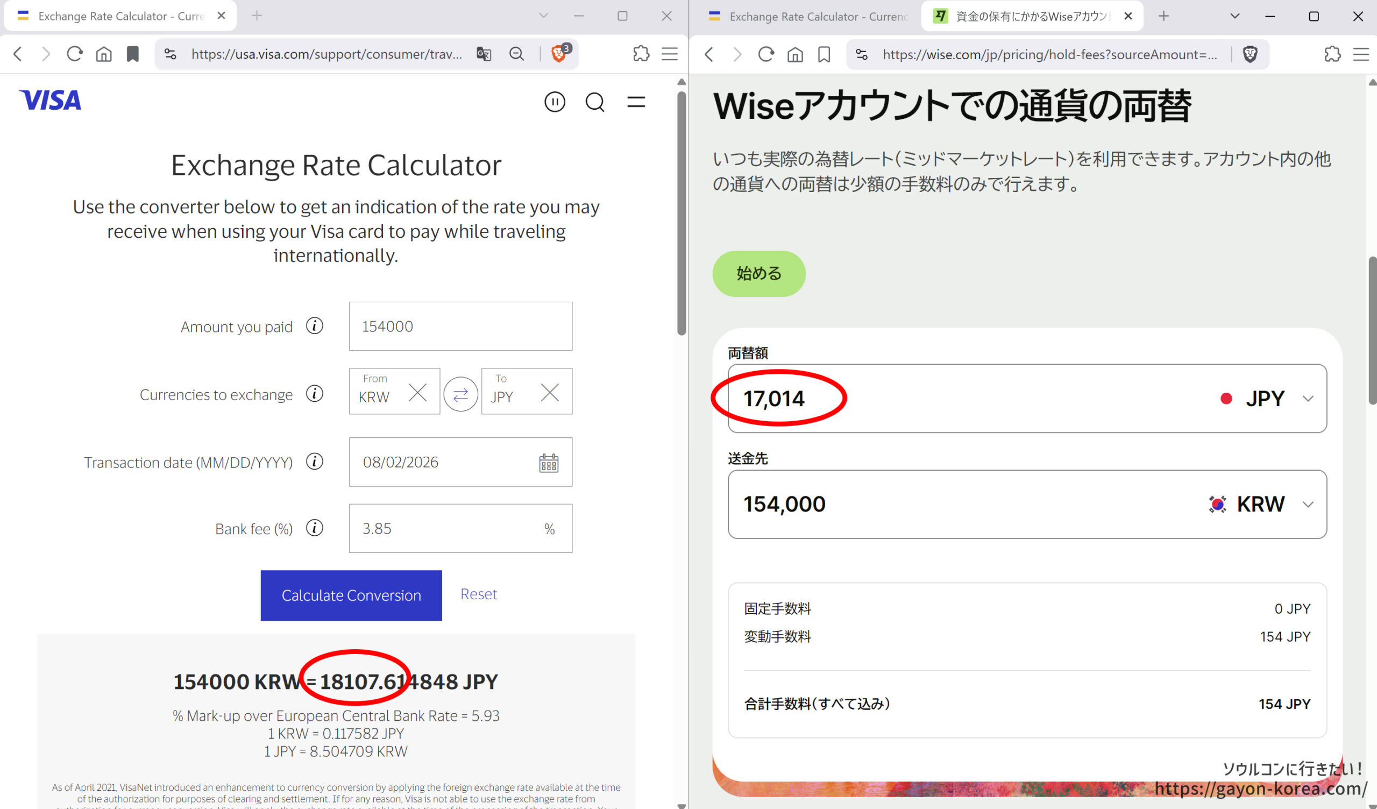The width and height of the screenshot is (1377, 809).
Task: Click the Calculate Conversion button
Action: pyautogui.click(x=351, y=595)
